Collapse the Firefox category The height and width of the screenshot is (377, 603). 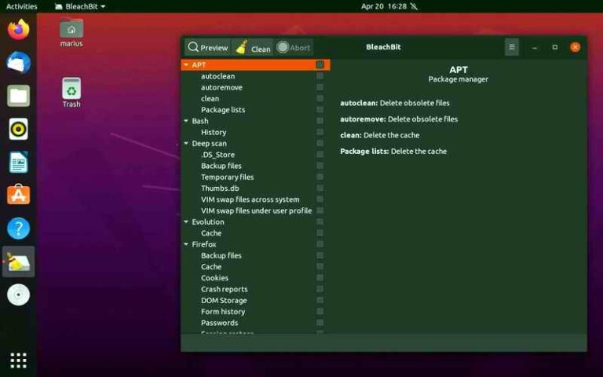tap(186, 244)
